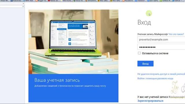Open the Что это такое? help link
The width and height of the screenshot is (185, 104).
point(176,34)
